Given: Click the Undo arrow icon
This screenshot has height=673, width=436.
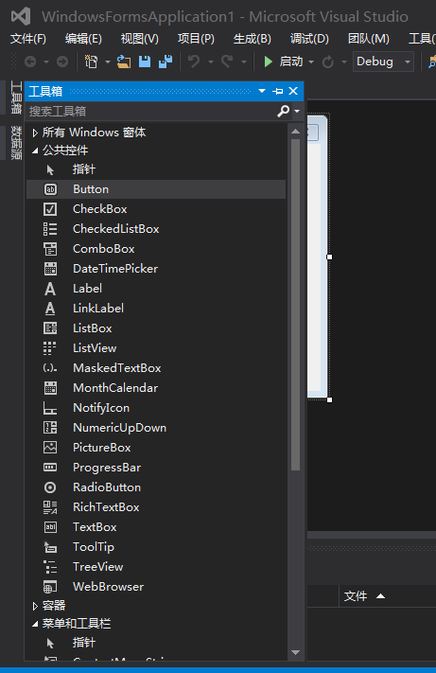Looking at the screenshot, I should coord(194,62).
